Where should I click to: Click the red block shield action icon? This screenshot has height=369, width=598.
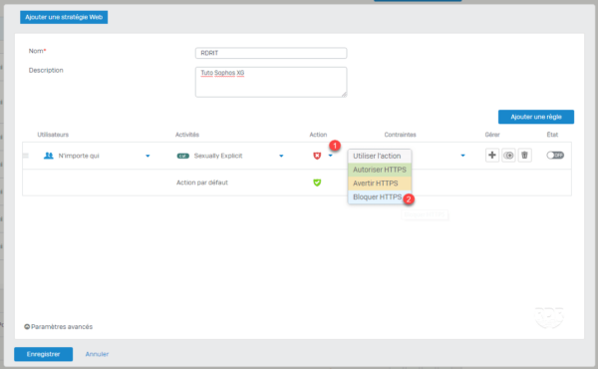[x=317, y=156]
